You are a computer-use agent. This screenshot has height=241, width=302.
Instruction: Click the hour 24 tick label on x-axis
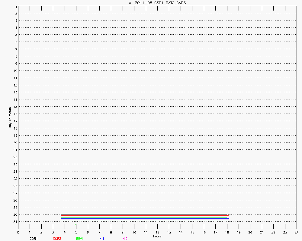[296, 232]
